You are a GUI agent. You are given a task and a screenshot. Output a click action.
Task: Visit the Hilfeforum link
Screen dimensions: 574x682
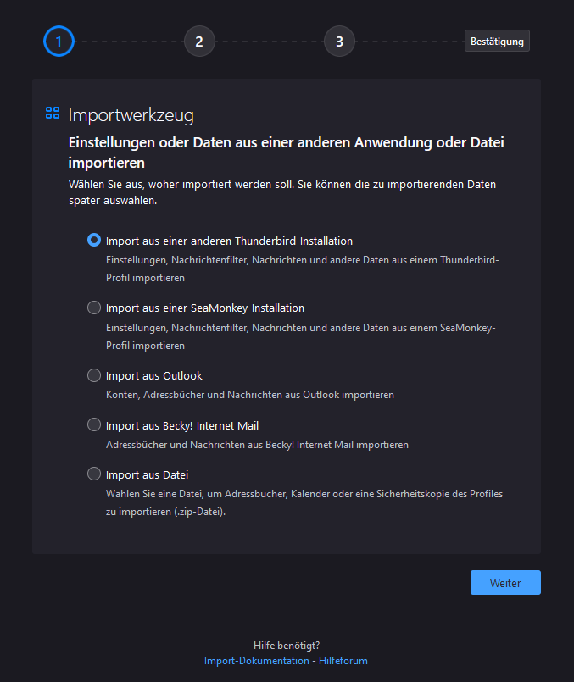pos(343,661)
